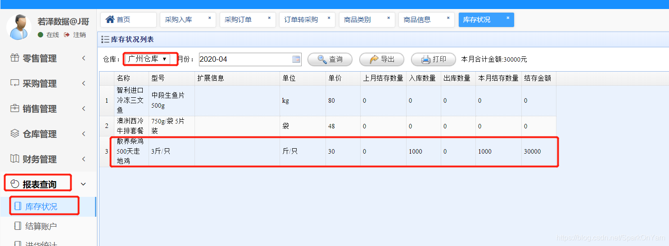
Task: Click the book icon beside 财务管理
Action: 15,159
